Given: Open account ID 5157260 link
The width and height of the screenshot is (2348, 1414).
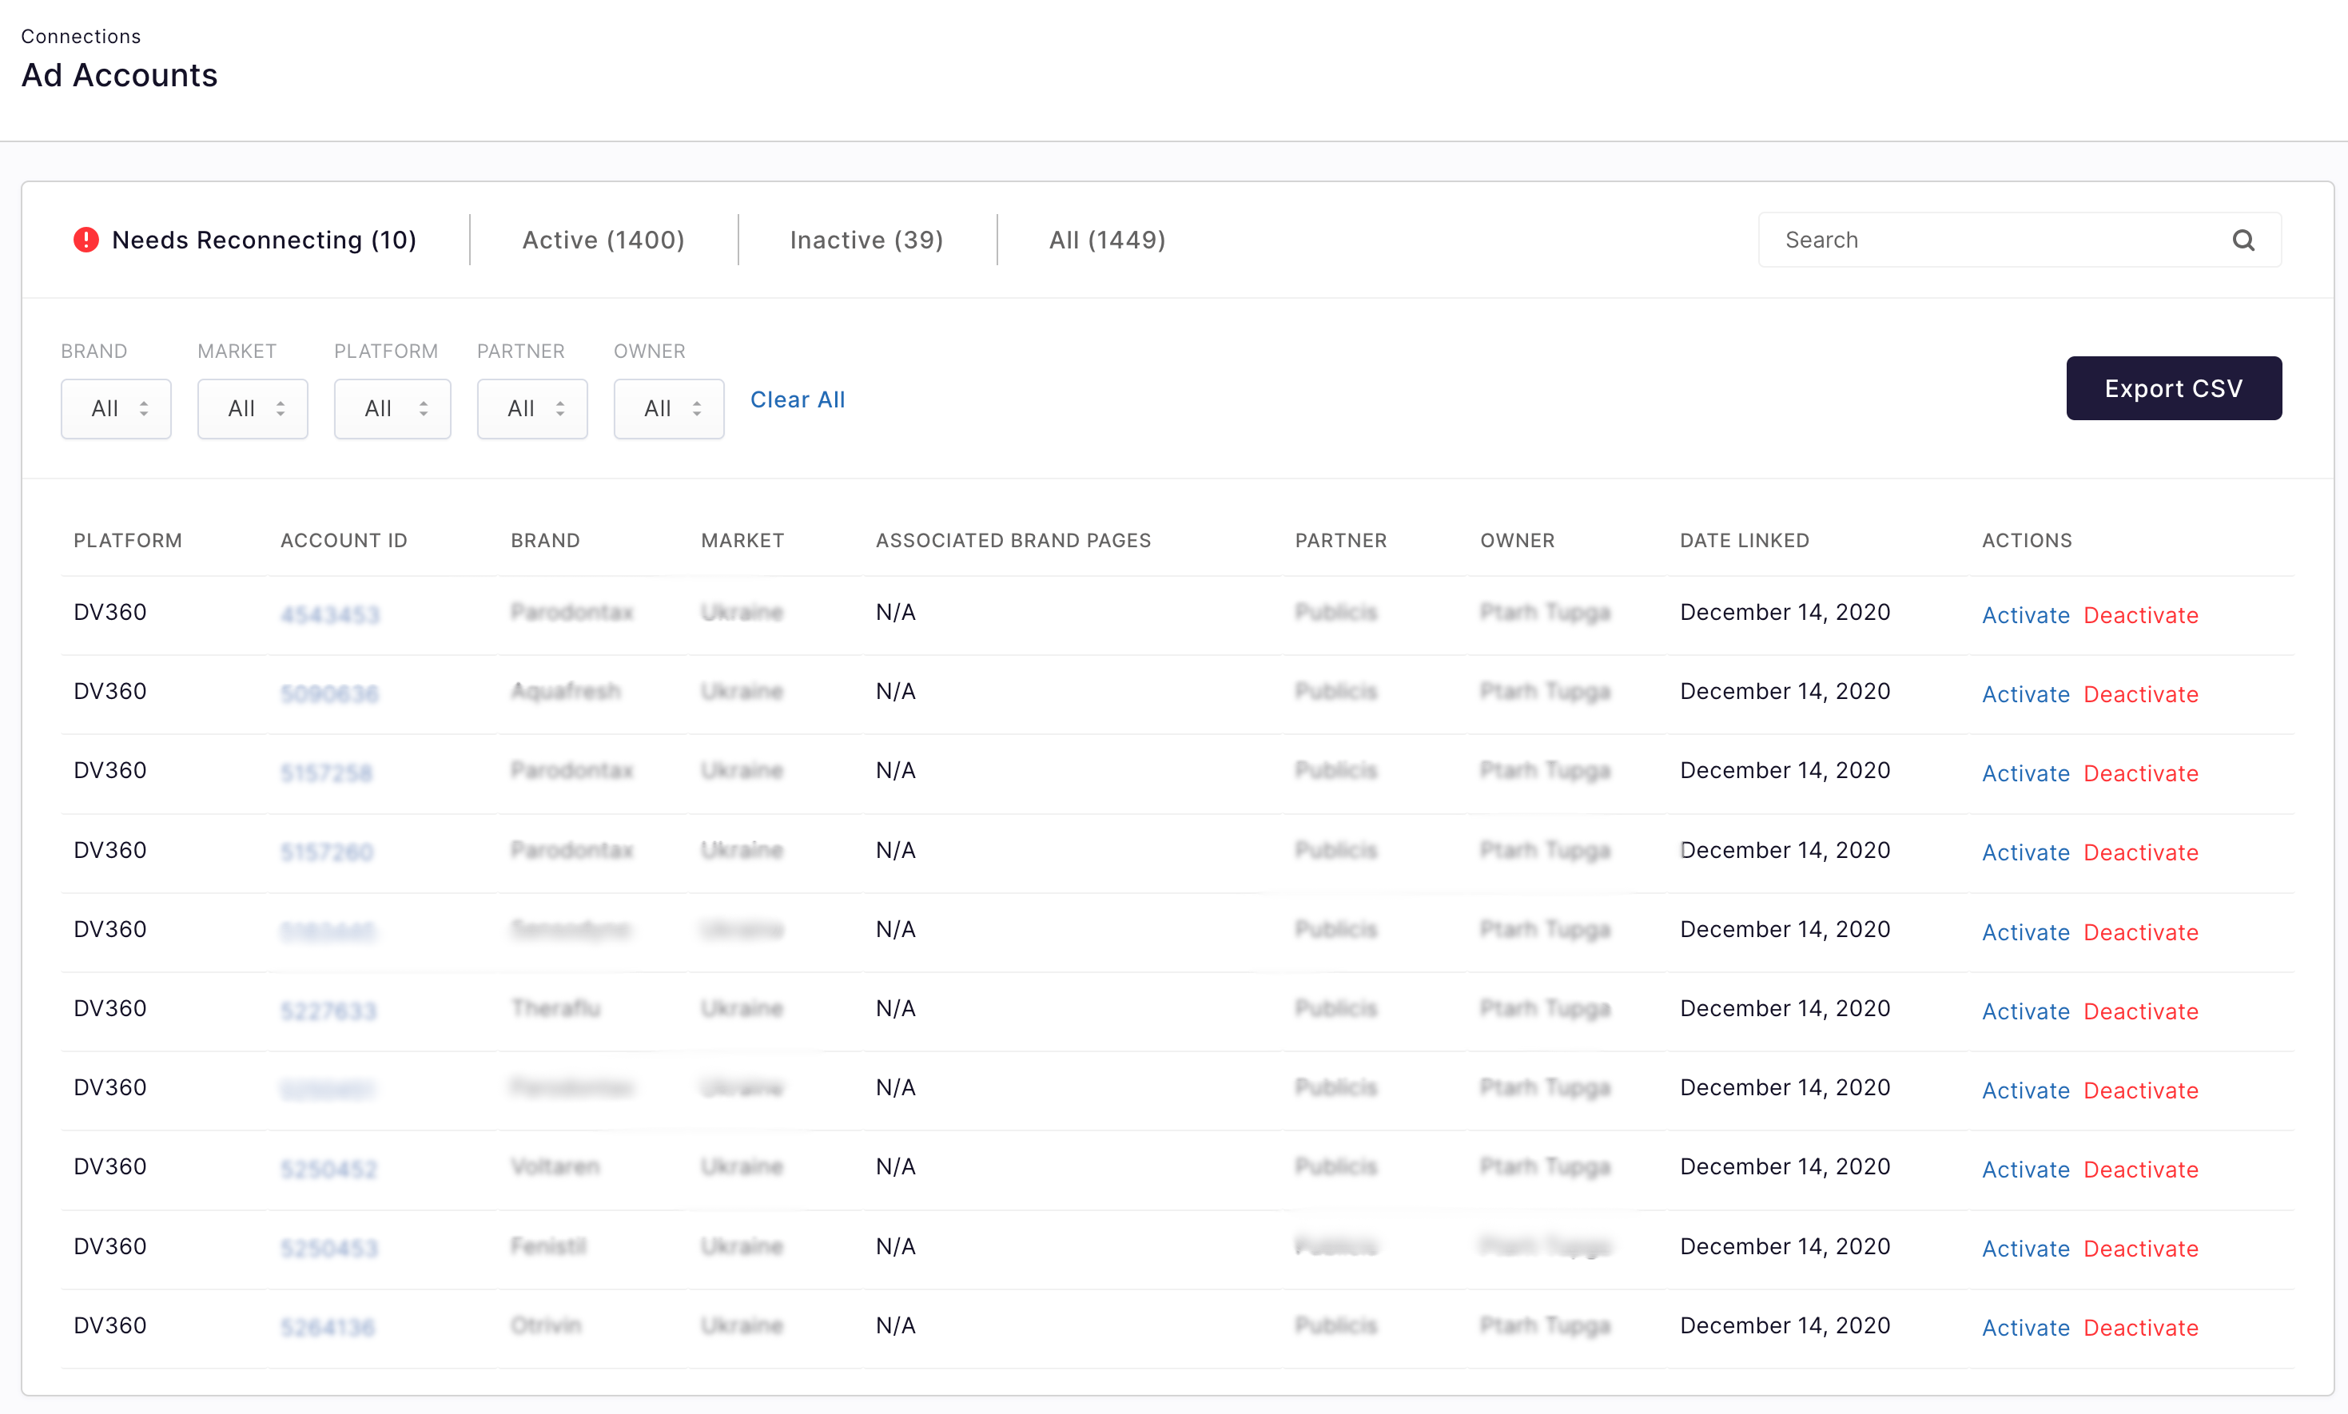Looking at the screenshot, I should 327,852.
